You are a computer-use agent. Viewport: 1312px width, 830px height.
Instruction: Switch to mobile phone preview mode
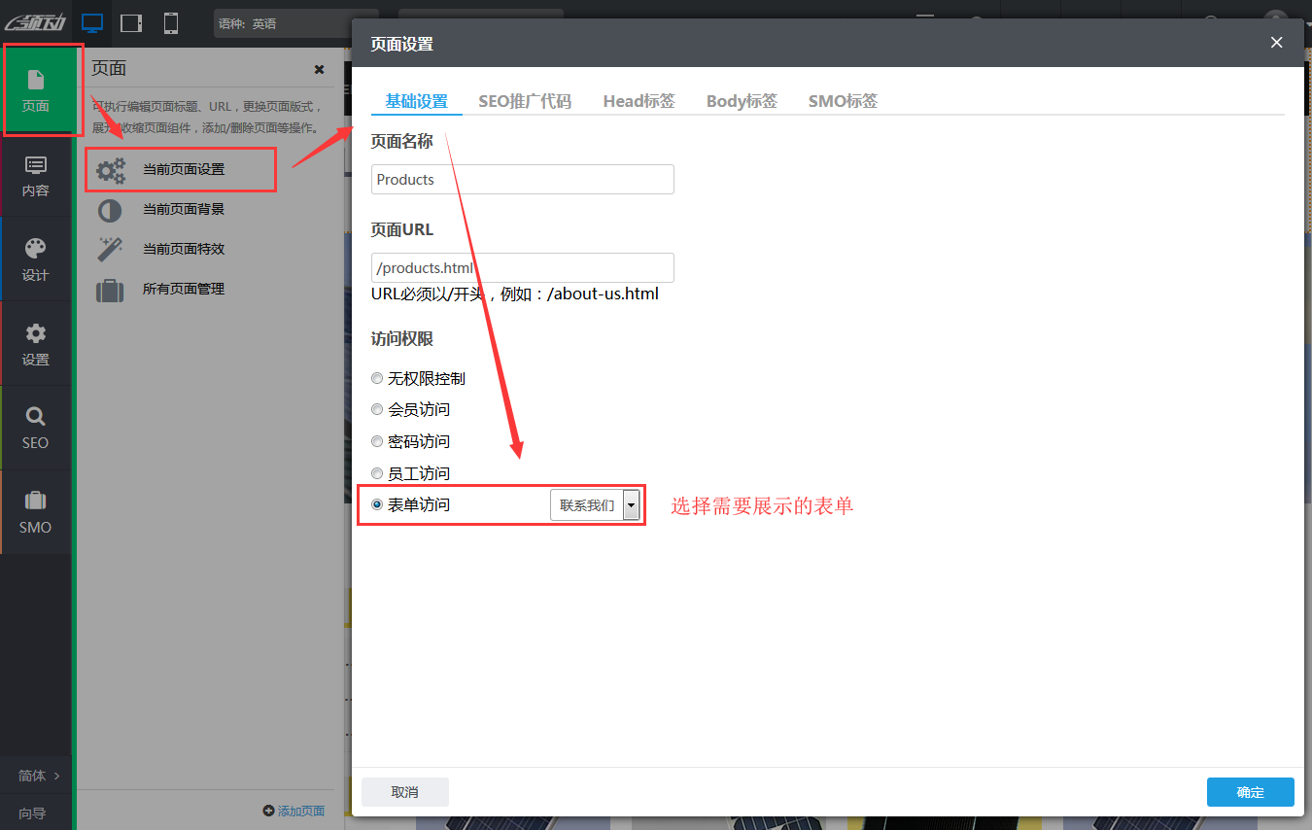click(x=171, y=21)
